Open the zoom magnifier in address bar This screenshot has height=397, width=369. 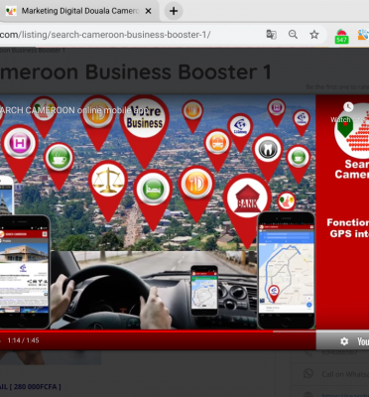click(x=293, y=35)
